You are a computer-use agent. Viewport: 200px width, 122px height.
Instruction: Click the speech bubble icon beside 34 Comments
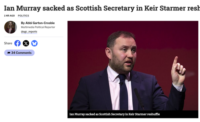coord(9,53)
